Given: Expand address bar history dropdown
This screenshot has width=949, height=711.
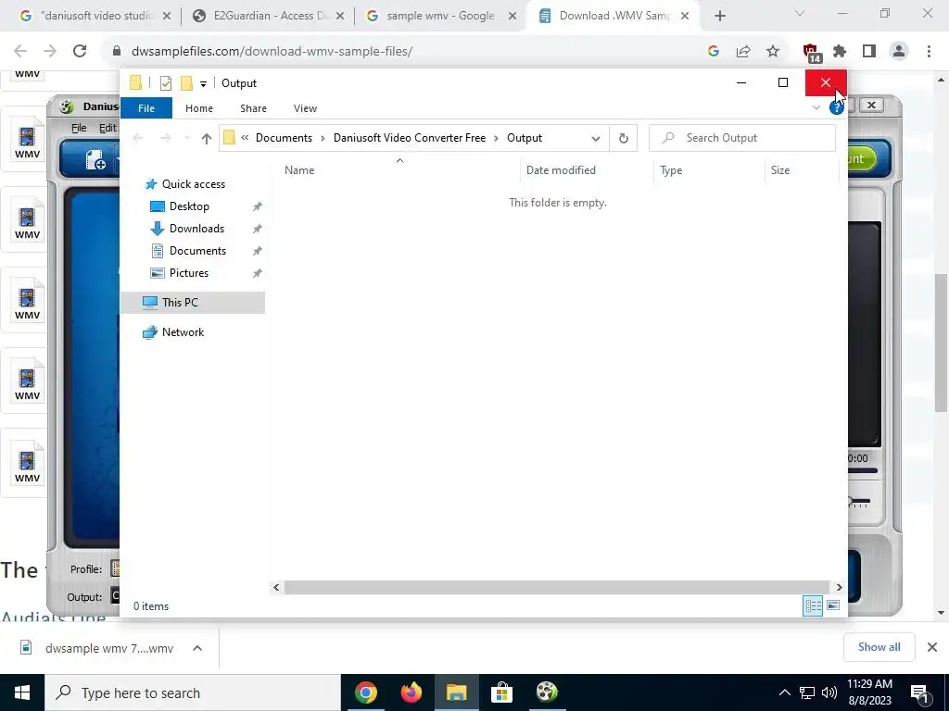Looking at the screenshot, I should point(596,139).
